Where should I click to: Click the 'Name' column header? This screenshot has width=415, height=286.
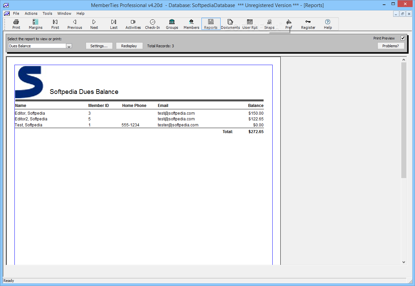pos(20,106)
